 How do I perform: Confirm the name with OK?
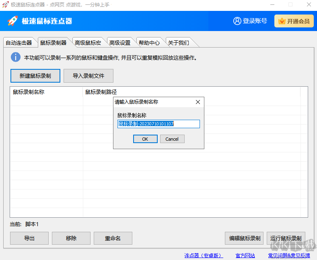(x=145, y=139)
